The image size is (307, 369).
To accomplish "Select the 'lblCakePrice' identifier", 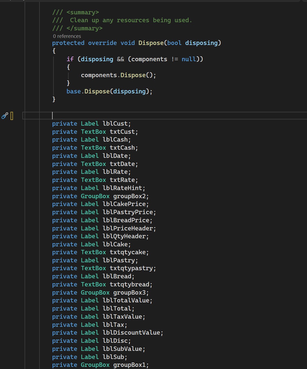I will click(125, 204).
